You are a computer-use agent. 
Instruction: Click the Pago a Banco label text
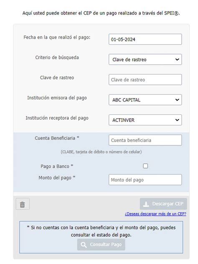pyautogui.click(x=57, y=166)
